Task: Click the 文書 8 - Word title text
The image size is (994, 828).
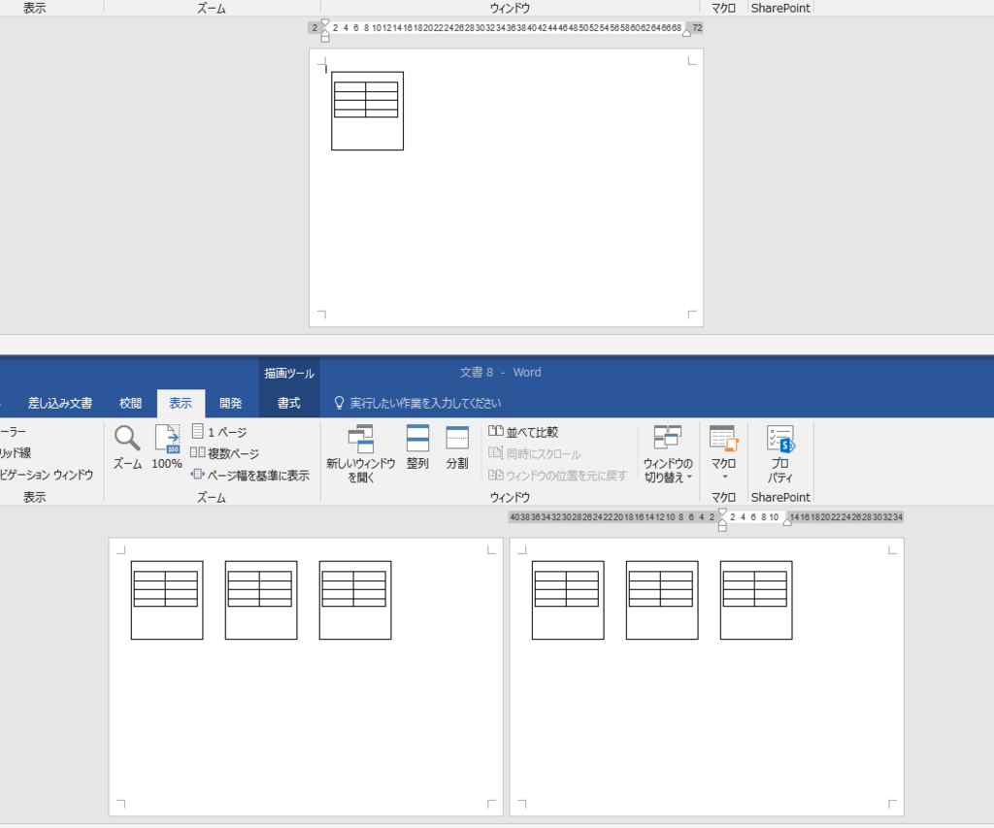Action: 500,372
